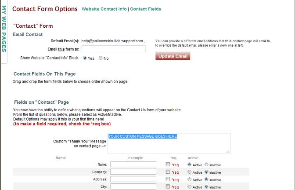Screen dimensions: 295x190
Task: Set Address field to Inactive
Action: pyautogui.click(x=206, y=179)
